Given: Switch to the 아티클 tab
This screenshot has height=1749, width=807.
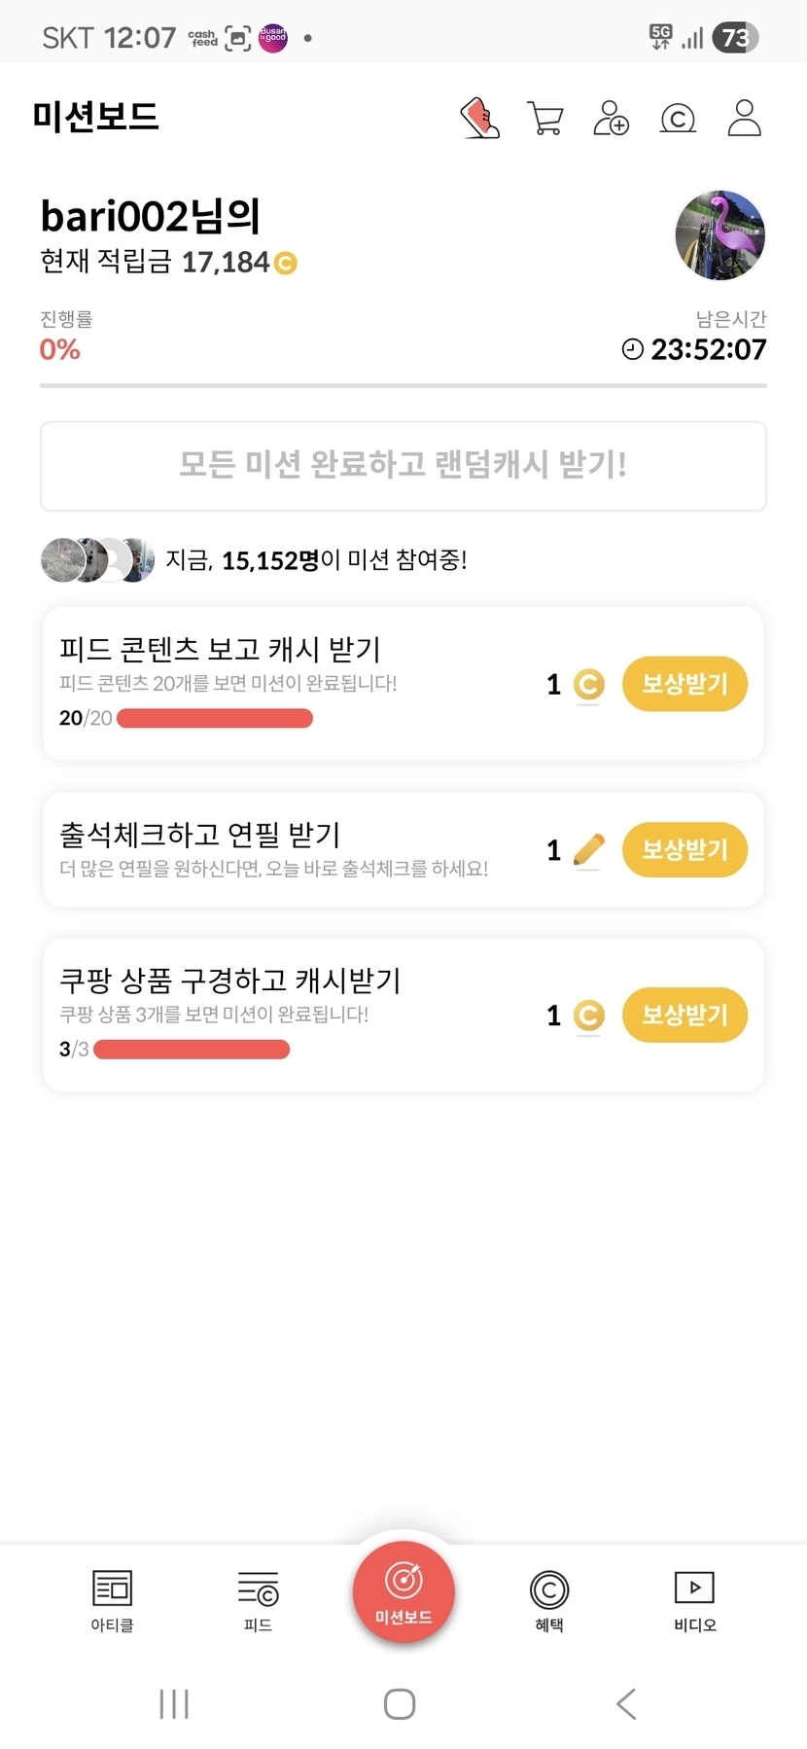Looking at the screenshot, I should click(112, 1598).
